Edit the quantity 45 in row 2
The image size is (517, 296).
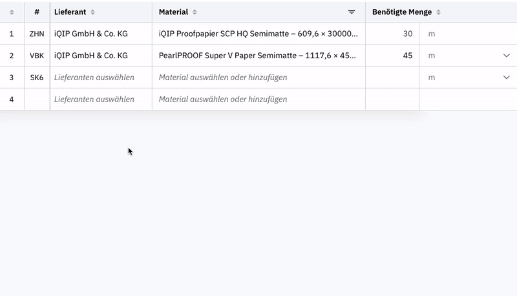click(x=392, y=56)
